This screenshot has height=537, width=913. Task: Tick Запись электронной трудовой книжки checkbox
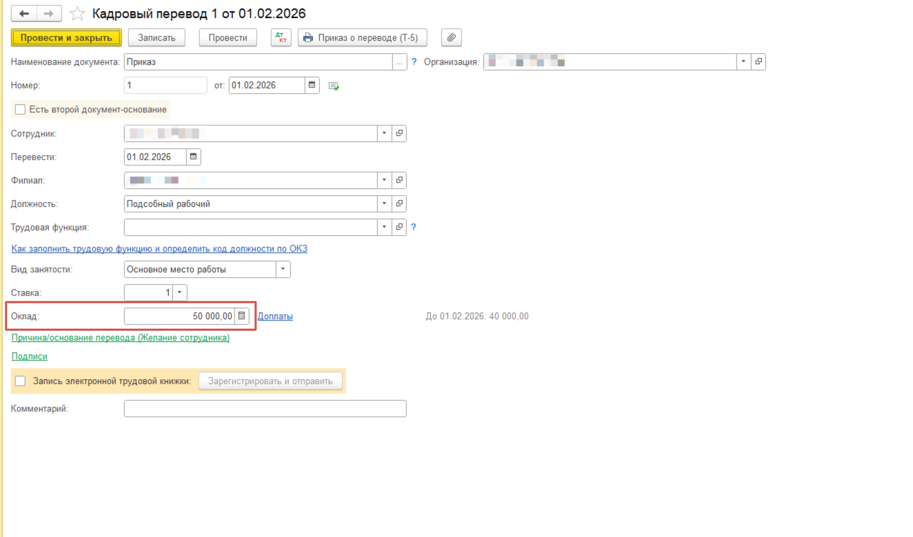(20, 381)
